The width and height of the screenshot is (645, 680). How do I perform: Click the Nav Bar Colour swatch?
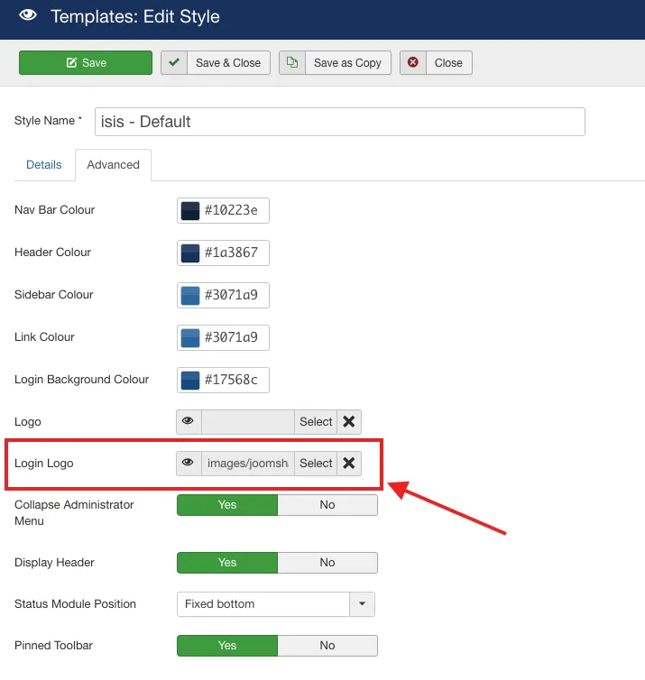point(190,210)
